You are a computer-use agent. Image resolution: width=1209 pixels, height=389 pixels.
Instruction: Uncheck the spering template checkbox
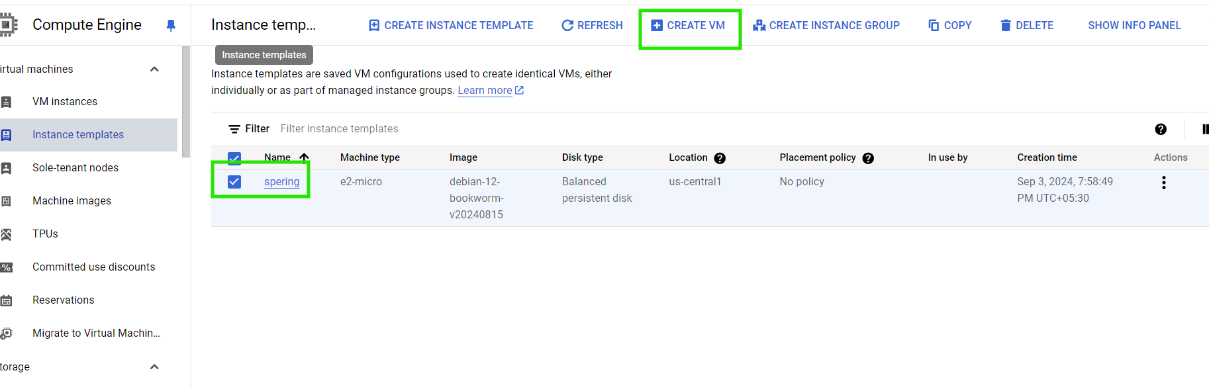click(234, 181)
